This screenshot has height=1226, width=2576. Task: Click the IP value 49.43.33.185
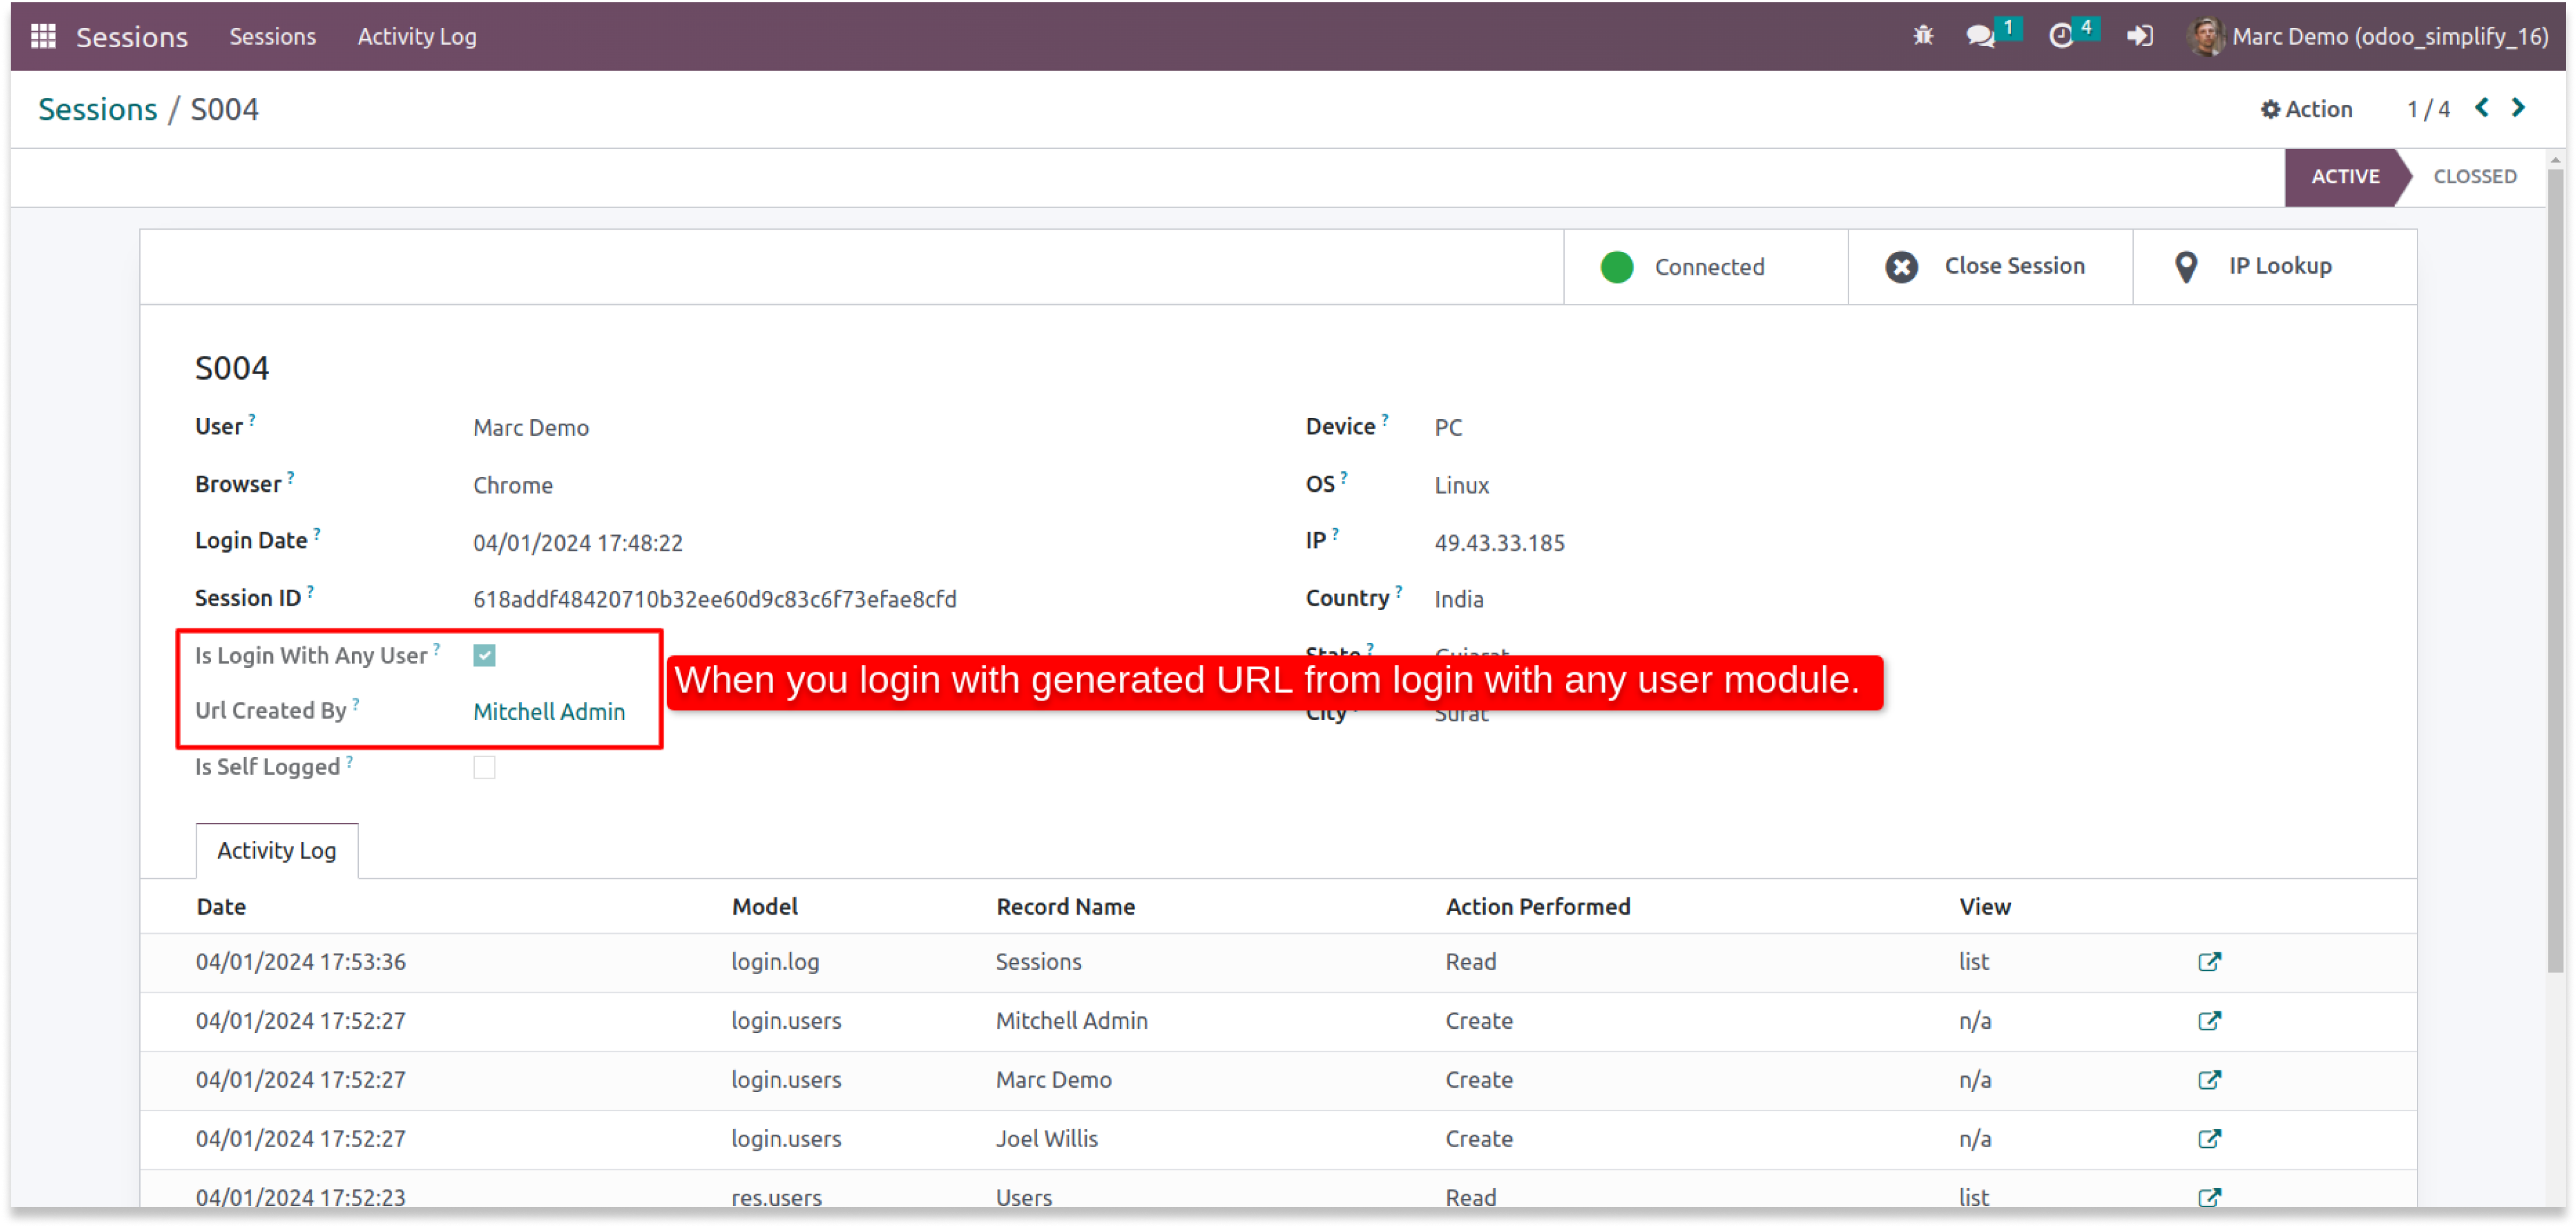pos(1499,543)
